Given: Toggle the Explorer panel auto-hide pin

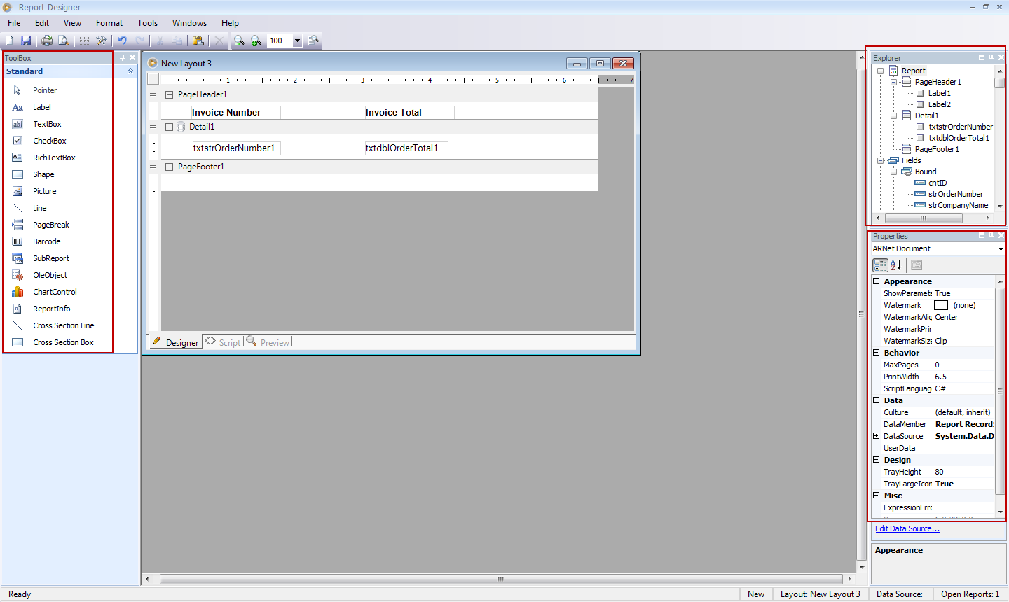Looking at the screenshot, I should [x=991, y=57].
